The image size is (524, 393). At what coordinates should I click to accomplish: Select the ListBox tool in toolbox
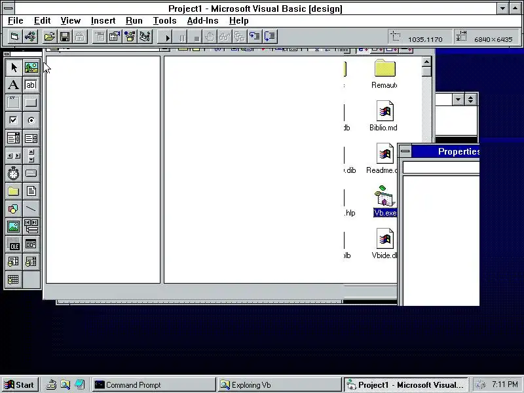[31, 138]
